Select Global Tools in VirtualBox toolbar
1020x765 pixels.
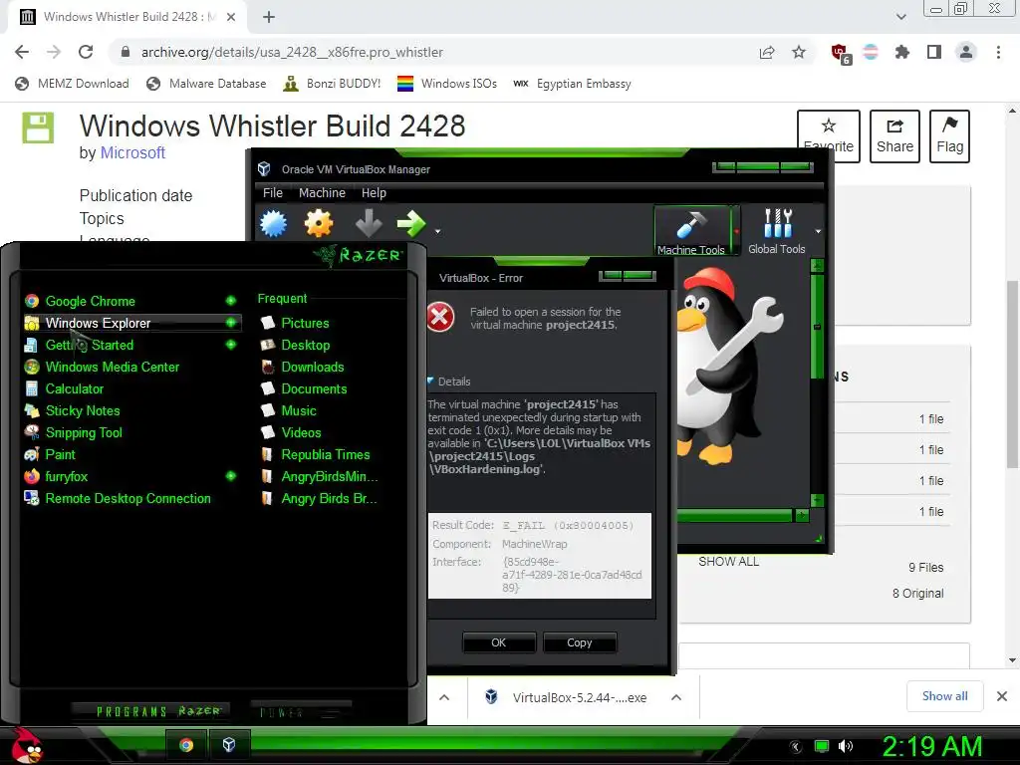pyautogui.click(x=777, y=231)
